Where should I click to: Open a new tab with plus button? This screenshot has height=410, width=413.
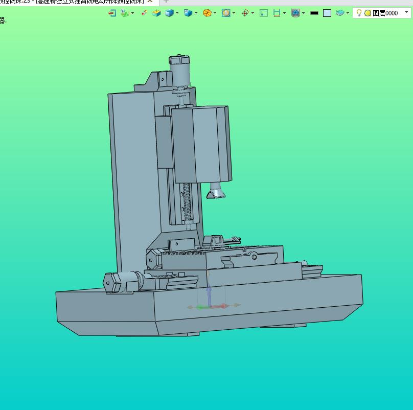pyautogui.click(x=166, y=2)
